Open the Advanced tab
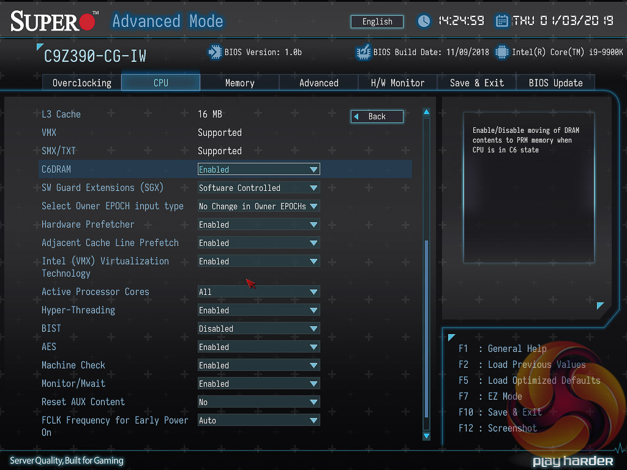Screen dimensions: 627x470 coord(318,83)
